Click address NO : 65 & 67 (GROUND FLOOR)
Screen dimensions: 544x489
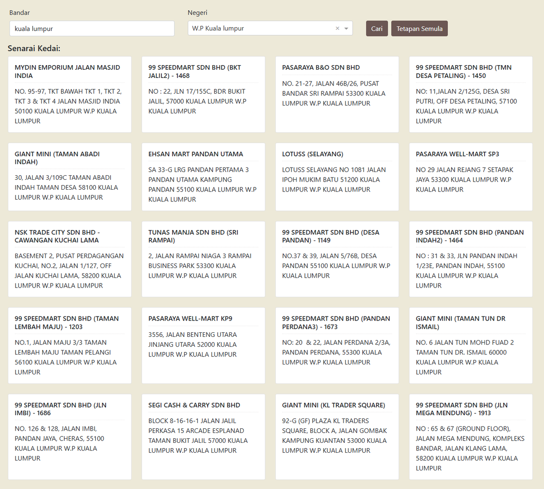pyautogui.click(x=470, y=449)
